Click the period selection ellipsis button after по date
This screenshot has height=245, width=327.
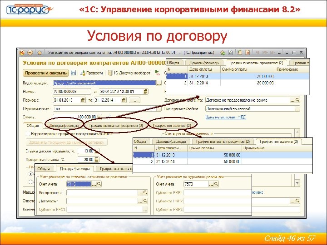coord(135,100)
